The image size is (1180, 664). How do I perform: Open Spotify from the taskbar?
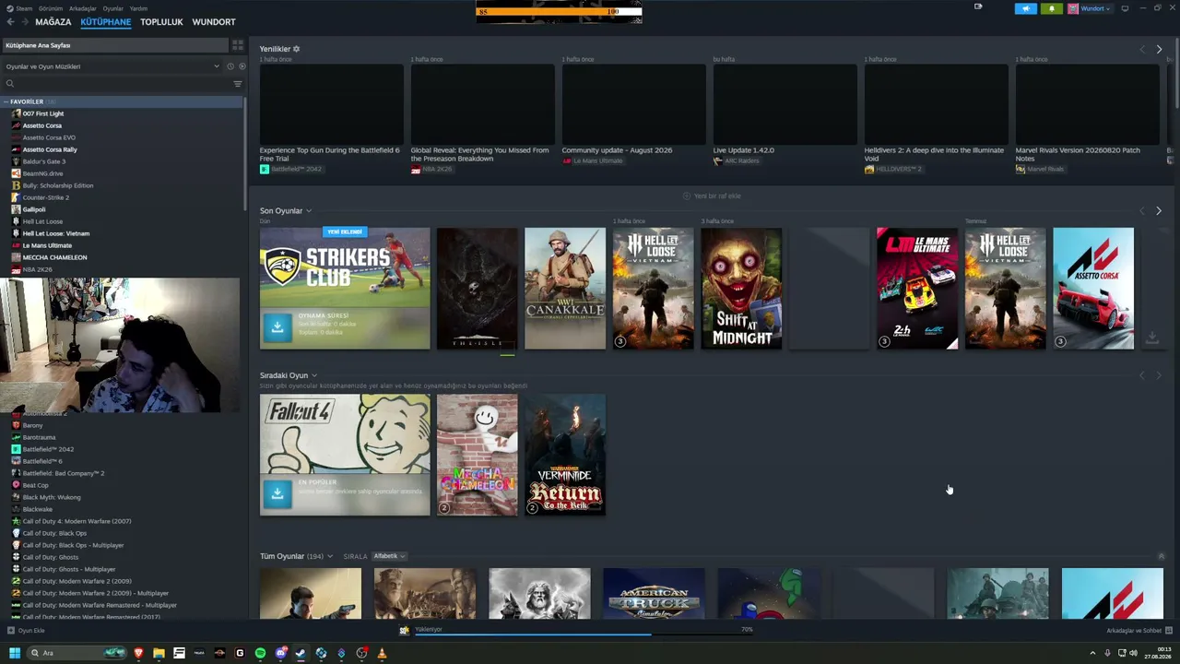pos(260,653)
